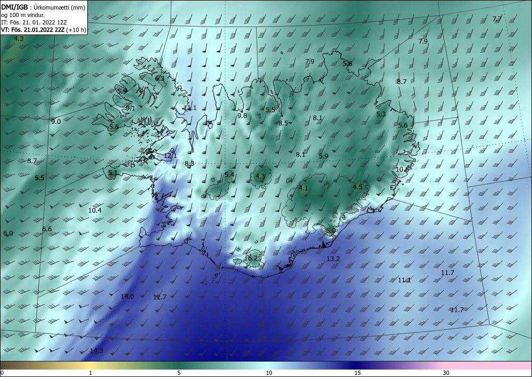Click the 4.5 value label
532x377 pixels.
(x=358, y=187)
